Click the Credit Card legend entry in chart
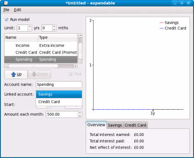This screenshot has height=158, width=194. tap(173, 28)
